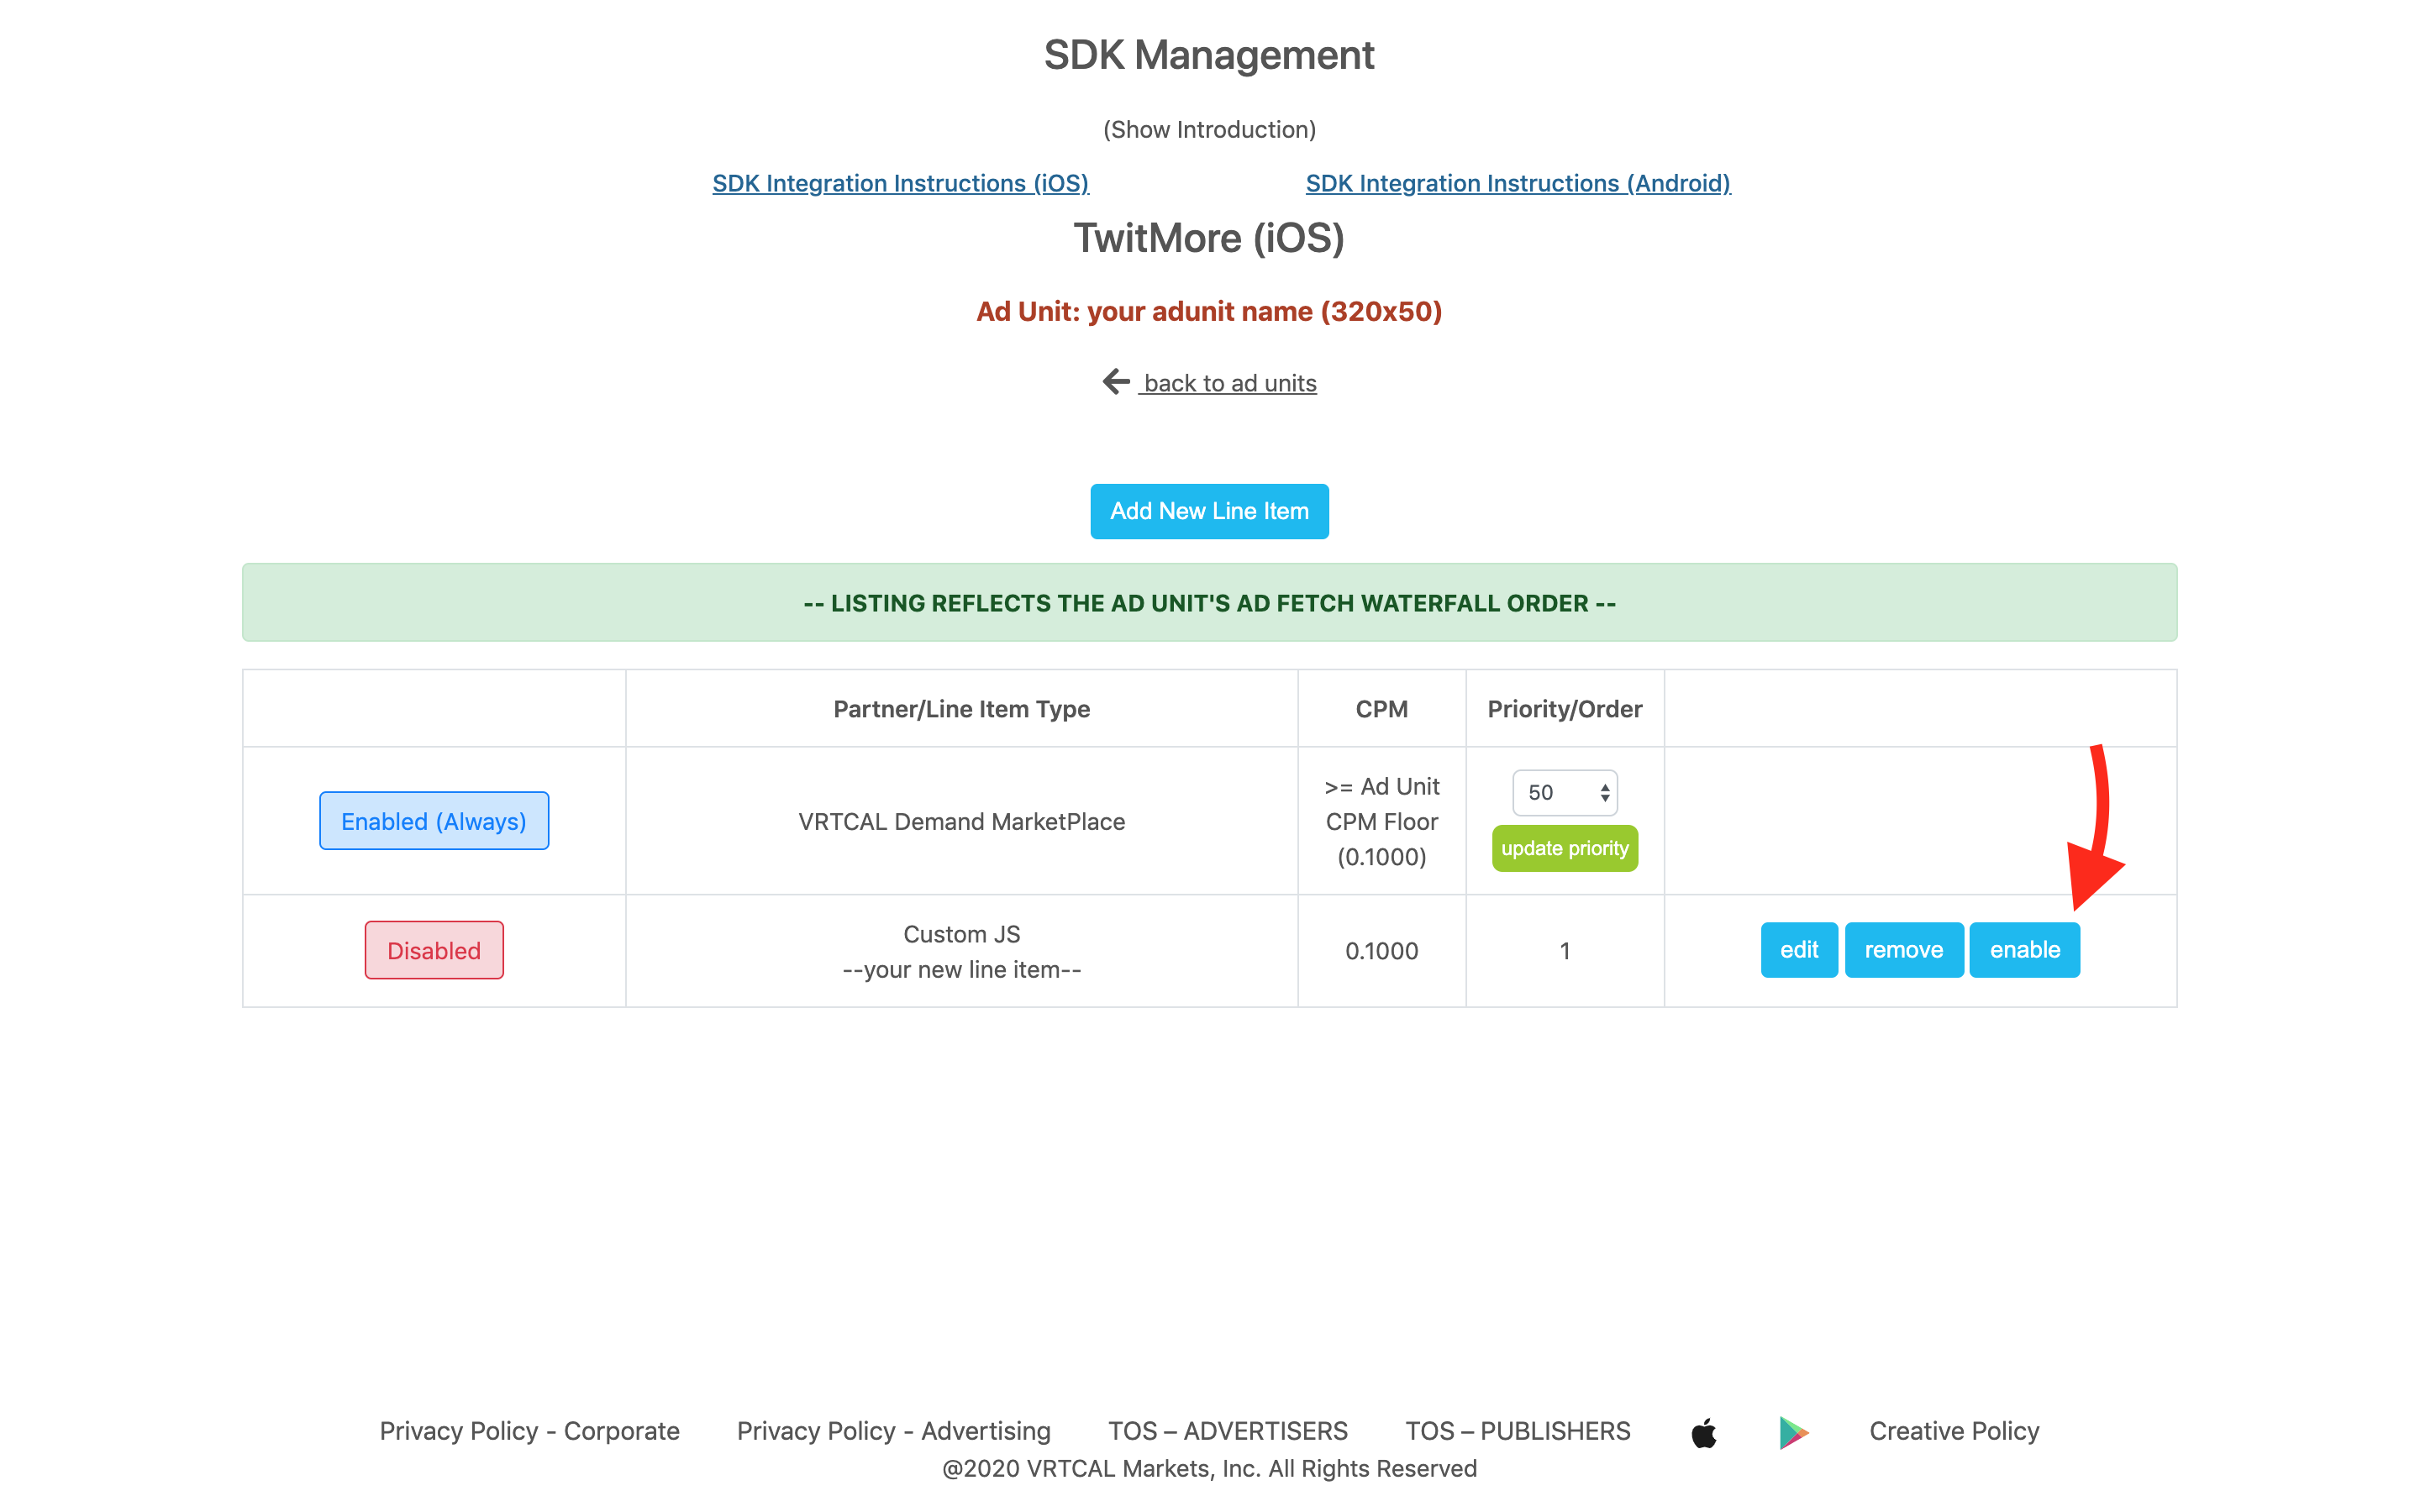Open the Creative Policy link
Viewport: 2420px width, 1512px height.
tap(1954, 1431)
